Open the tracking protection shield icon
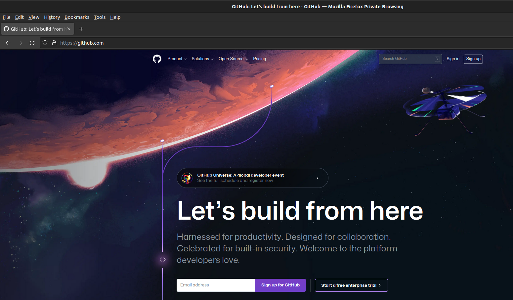Screen dimensions: 513x300 coord(45,43)
